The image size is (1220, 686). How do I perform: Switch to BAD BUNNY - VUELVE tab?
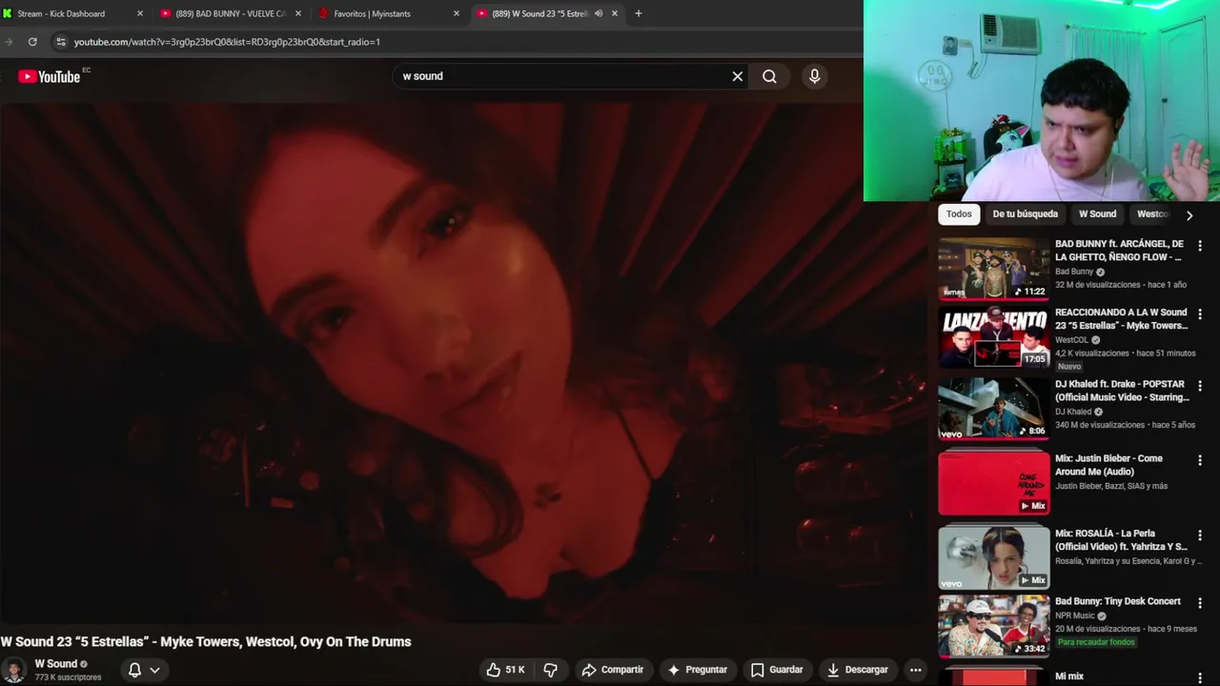[231, 13]
